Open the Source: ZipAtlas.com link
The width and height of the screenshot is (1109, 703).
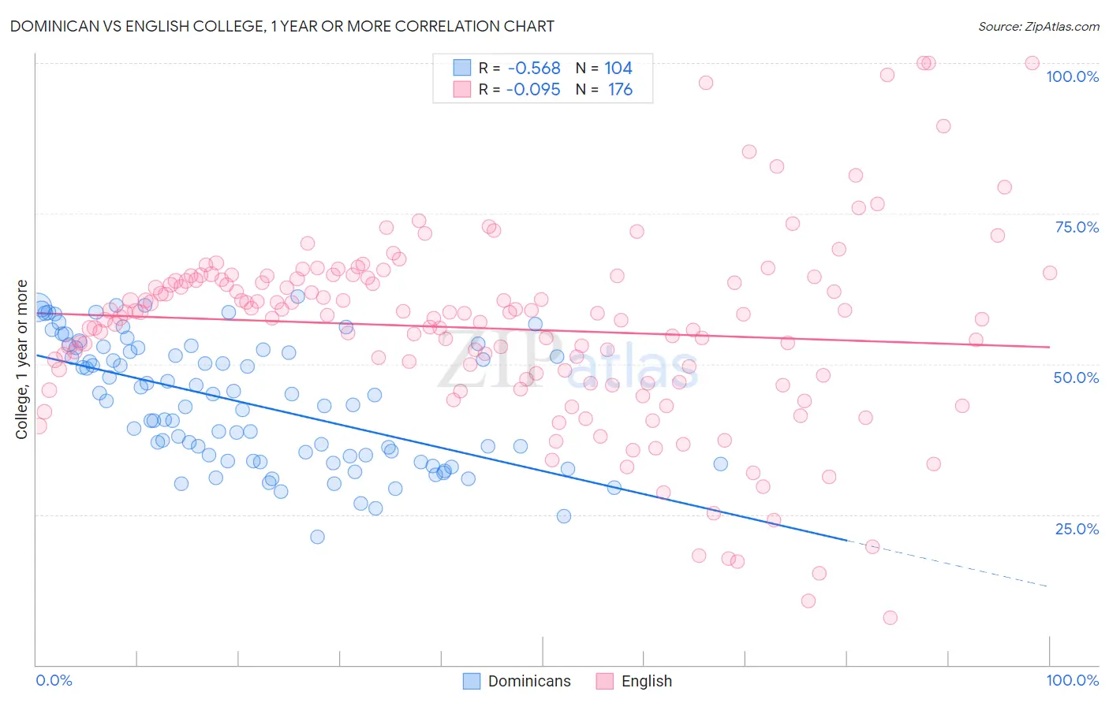[1039, 26]
